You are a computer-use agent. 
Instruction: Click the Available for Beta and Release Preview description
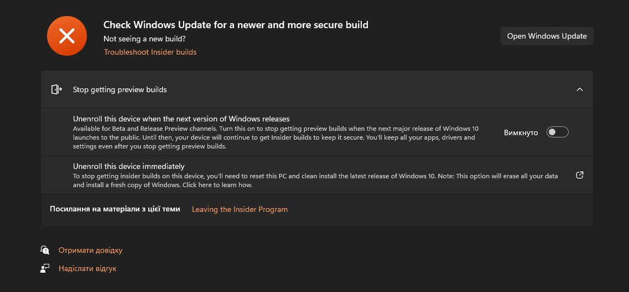pyautogui.click(x=275, y=137)
